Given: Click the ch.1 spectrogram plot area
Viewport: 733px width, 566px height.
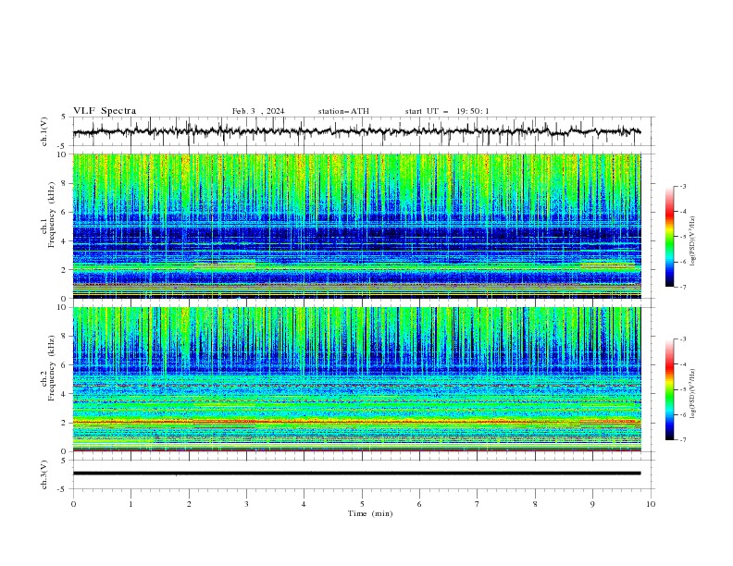Looking at the screenshot, I should pyautogui.click(x=356, y=226).
